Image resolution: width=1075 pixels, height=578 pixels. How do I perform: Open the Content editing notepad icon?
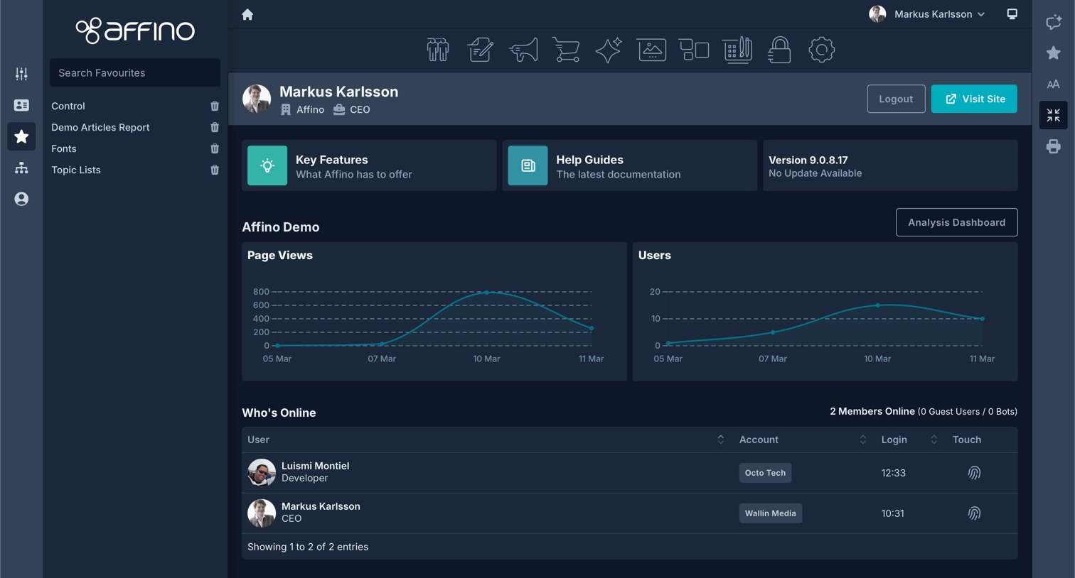(x=481, y=50)
